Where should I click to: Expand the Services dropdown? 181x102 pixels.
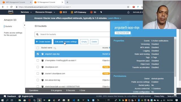pos(26,12)
